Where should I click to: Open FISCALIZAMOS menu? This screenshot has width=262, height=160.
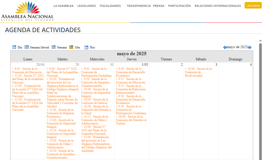click(x=110, y=6)
